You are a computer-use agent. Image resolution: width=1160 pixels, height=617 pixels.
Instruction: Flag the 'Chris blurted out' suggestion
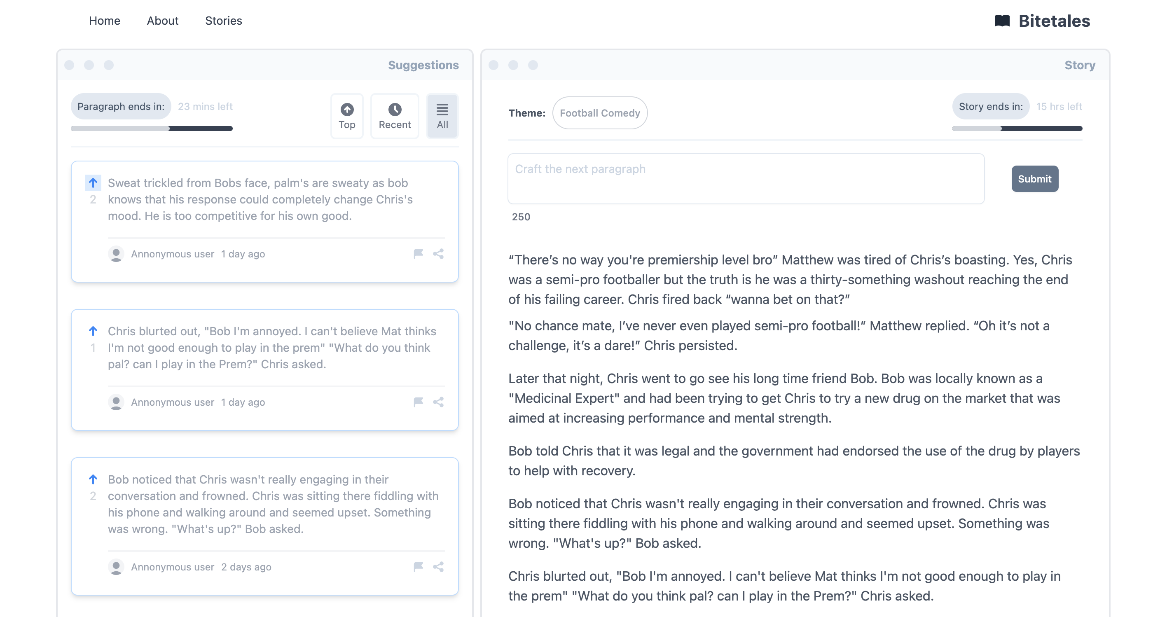point(419,402)
